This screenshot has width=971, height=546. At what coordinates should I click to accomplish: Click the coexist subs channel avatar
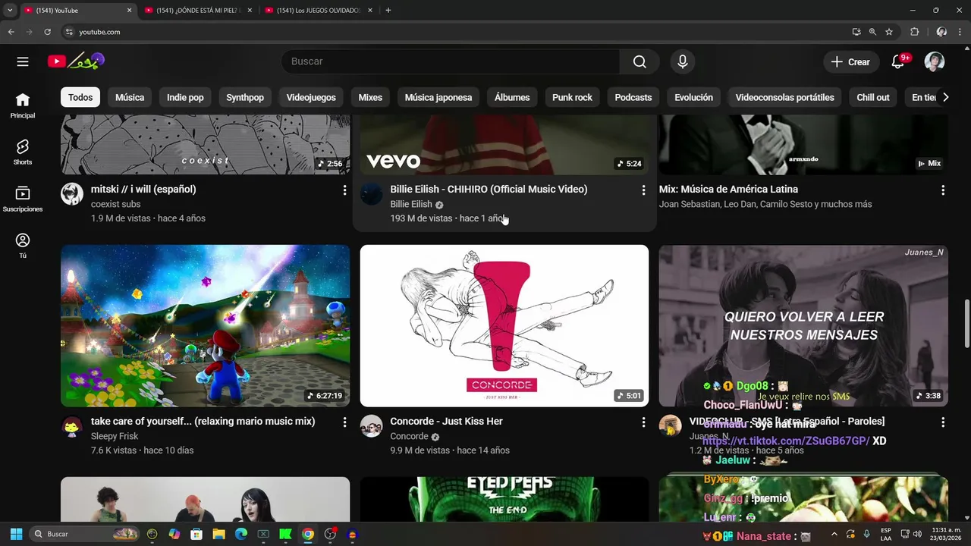click(x=72, y=194)
